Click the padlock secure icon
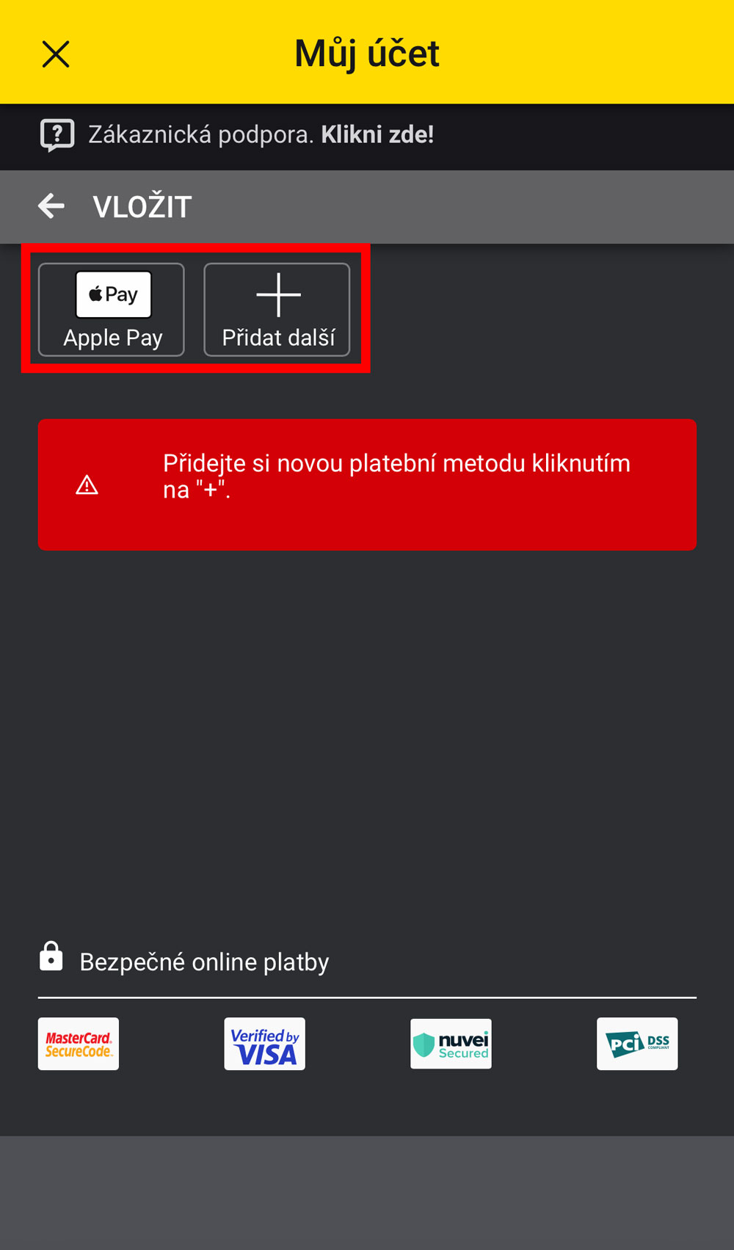734x1250 pixels. [51, 956]
